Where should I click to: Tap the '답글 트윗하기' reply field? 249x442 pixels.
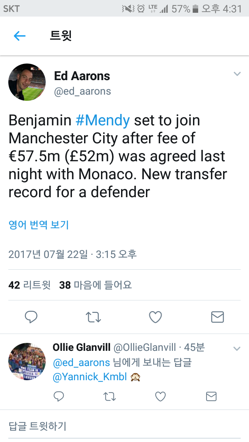37,426
